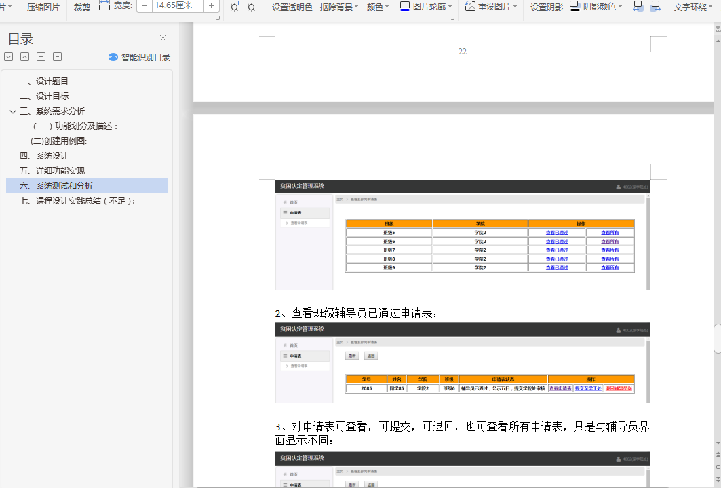Go to heading 五、详细功能实现
Viewport: 721px width, 488px height.
(x=52, y=171)
